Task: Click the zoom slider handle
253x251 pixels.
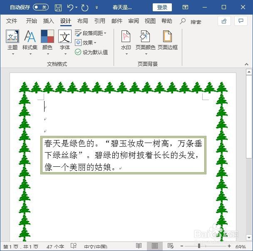Action: pyautogui.click(x=199, y=246)
